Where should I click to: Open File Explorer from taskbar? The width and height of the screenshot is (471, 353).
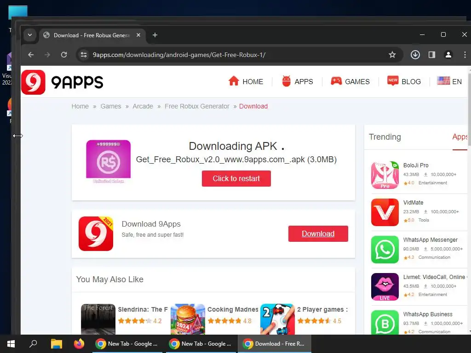pos(56,344)
